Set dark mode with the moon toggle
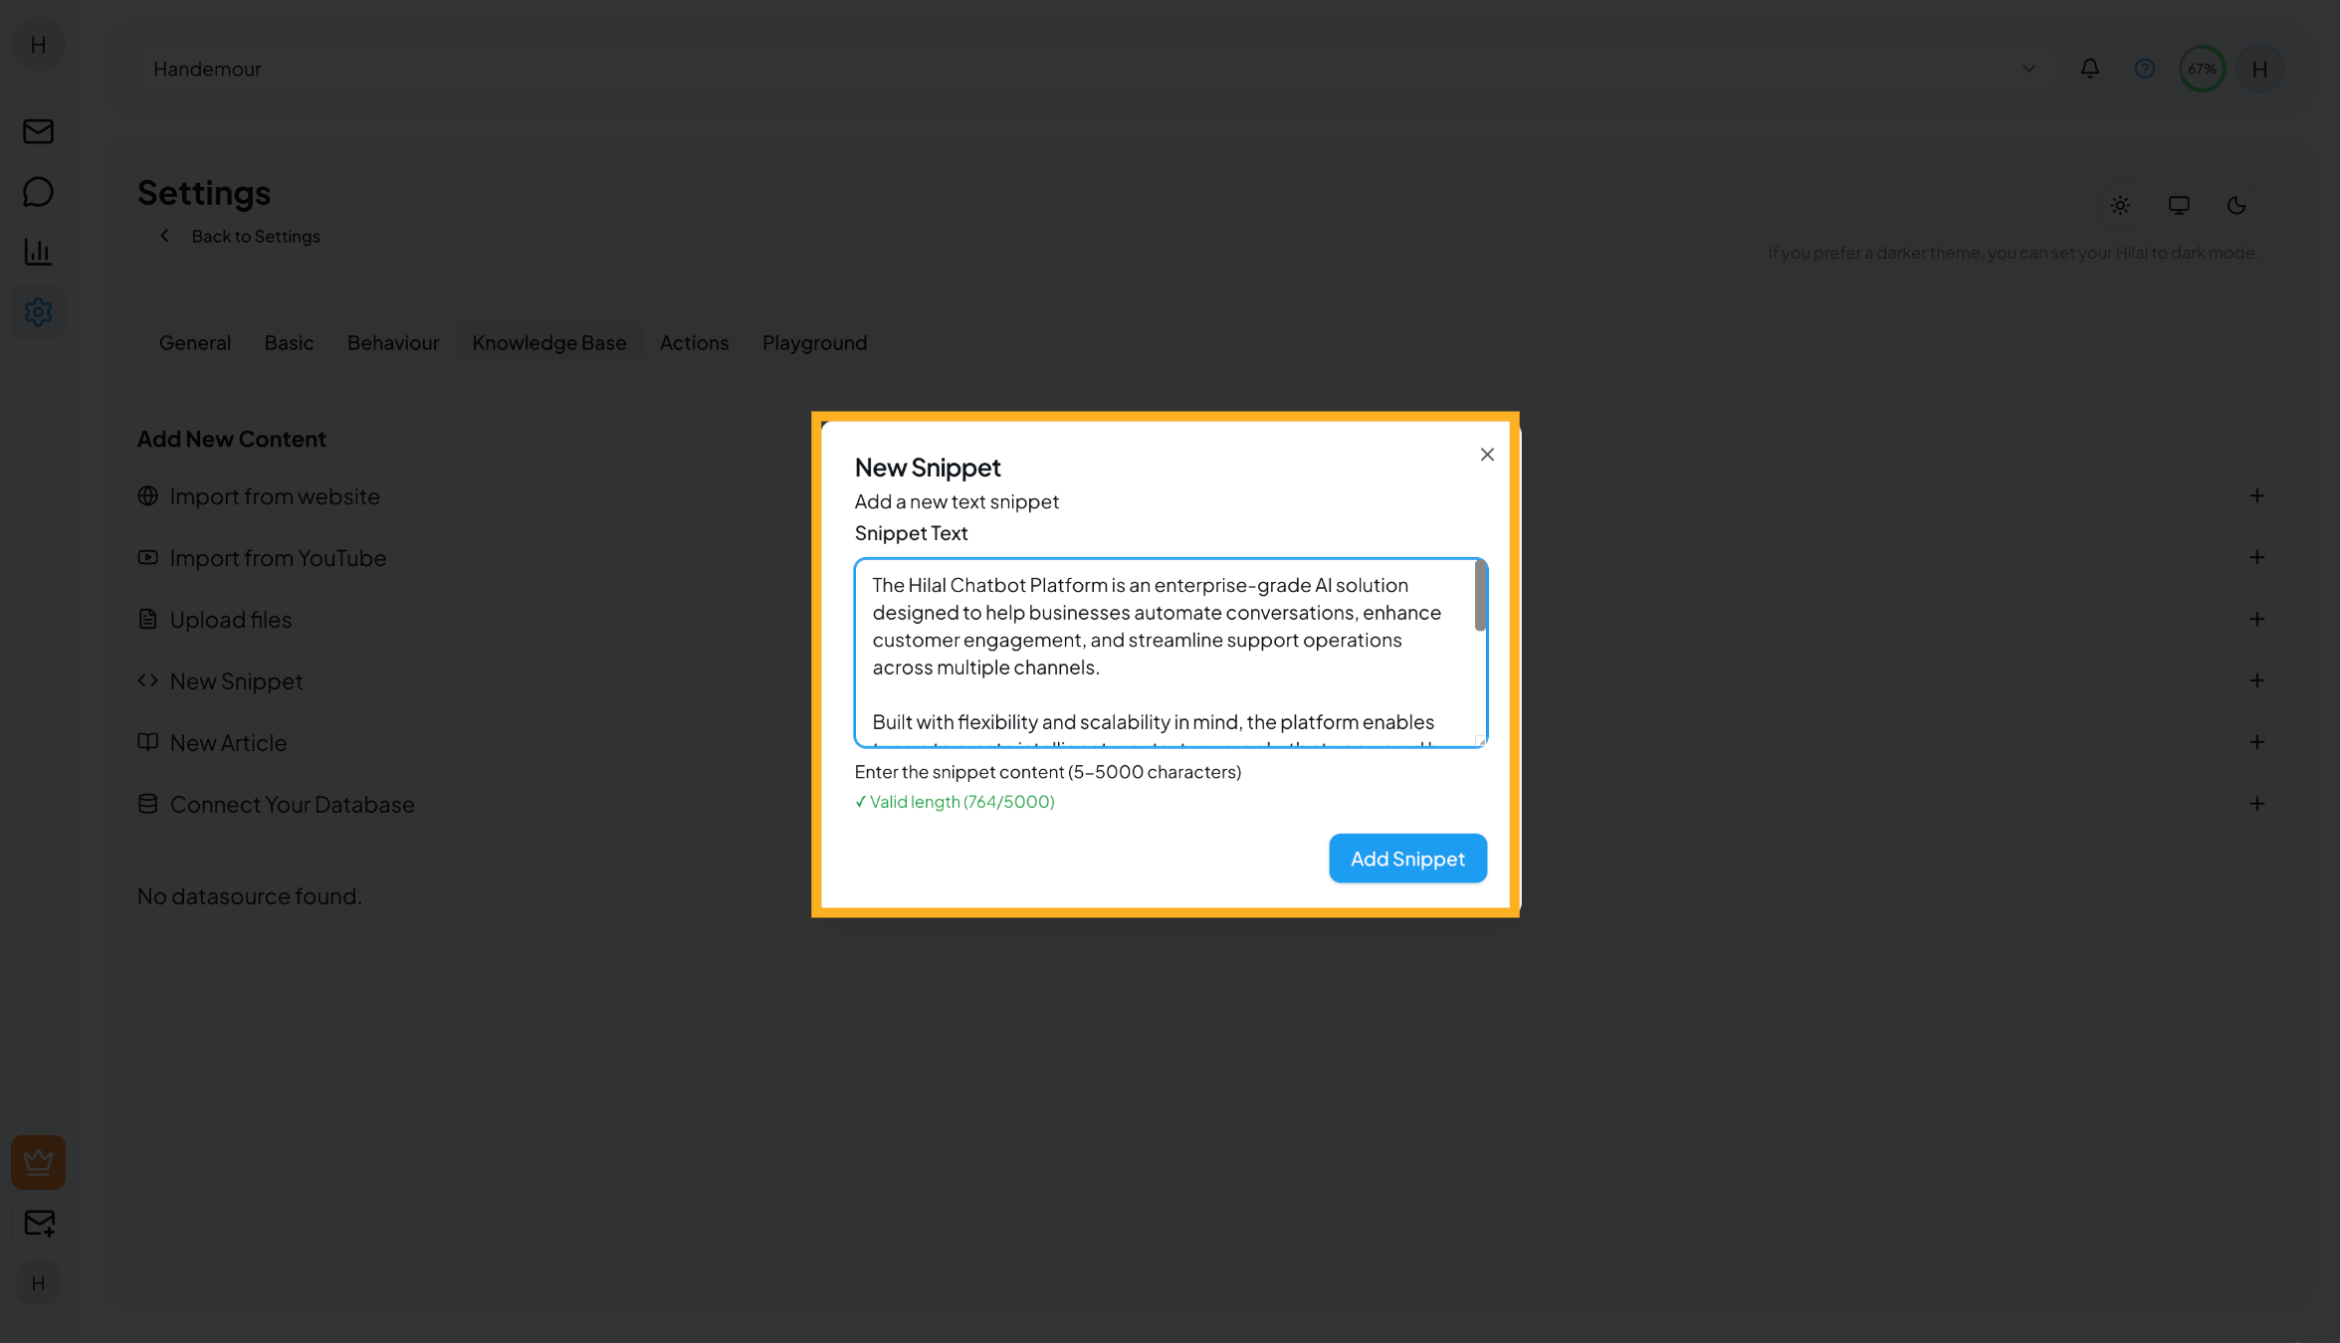The image size is (2340, 1343). click(x=2236, y=206)
